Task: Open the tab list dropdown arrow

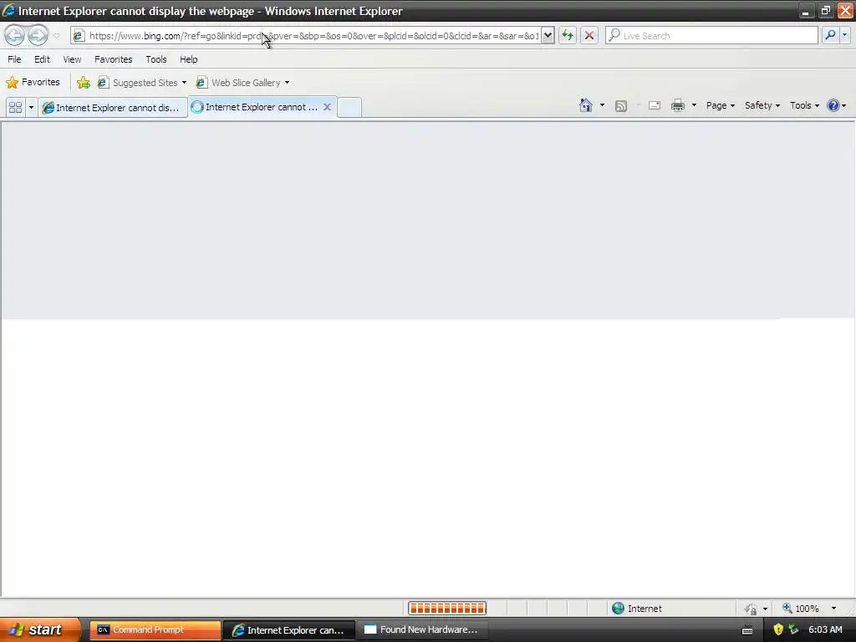Action: pos(31,108)
